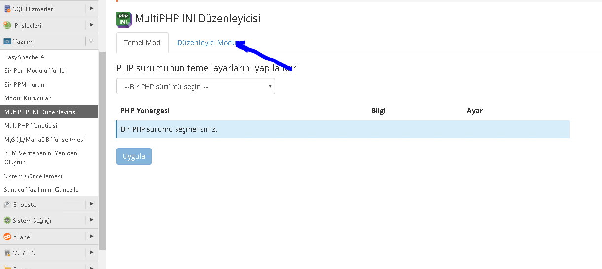
Task: Click the cPanel orange logo icon
Action: click(x=7, y=237)
